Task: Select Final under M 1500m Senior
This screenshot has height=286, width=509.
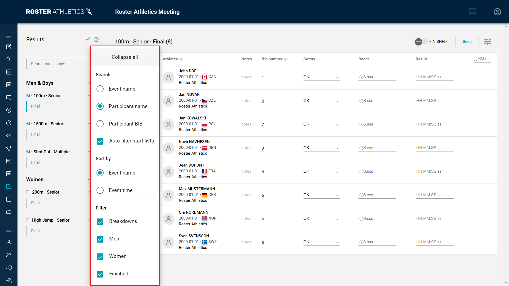Action: pyautogui.click(x=35, y=134)
